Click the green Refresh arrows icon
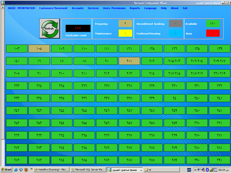Screen dimensions: 231x173 (49, 29)
